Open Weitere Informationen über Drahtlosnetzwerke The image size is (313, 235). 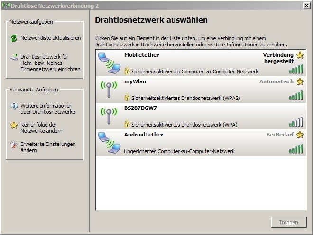click(x=48, y=108)
